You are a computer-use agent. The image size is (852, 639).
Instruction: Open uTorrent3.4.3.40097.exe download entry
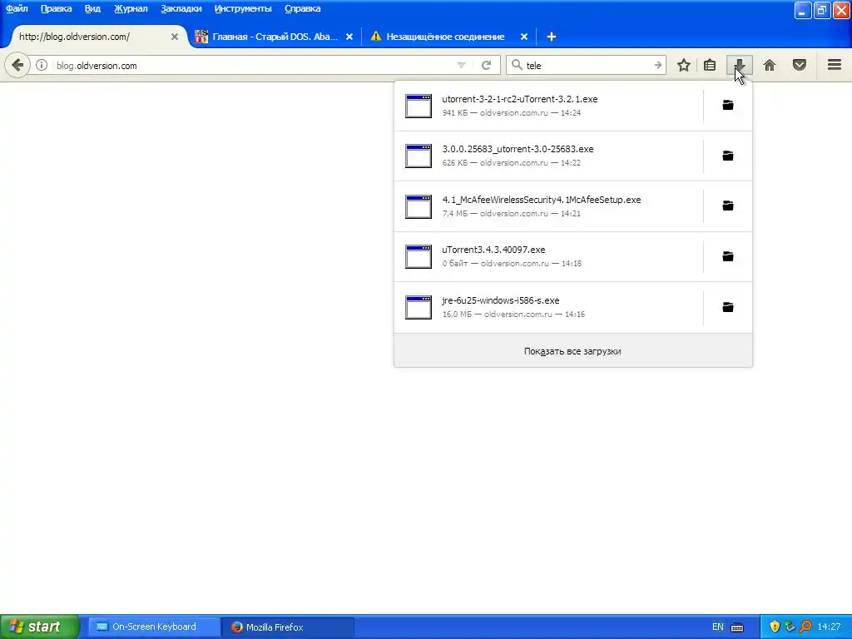pos(549,256)
